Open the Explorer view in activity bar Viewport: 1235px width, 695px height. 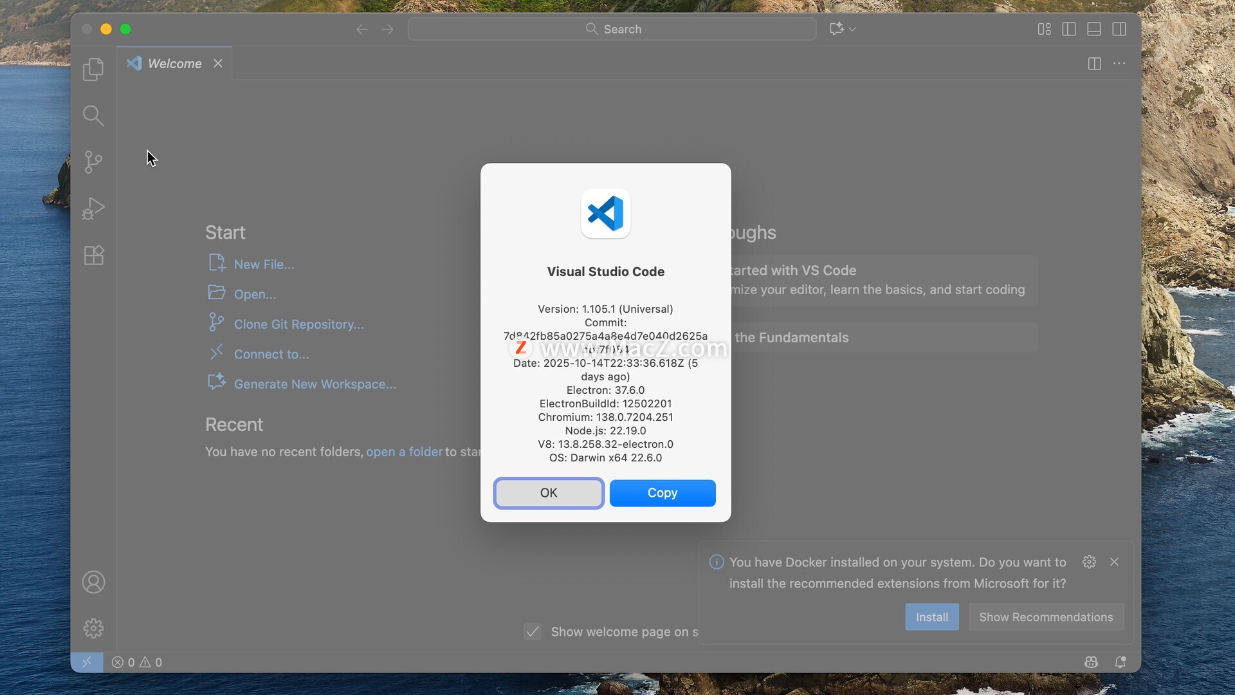click(93, 69)
